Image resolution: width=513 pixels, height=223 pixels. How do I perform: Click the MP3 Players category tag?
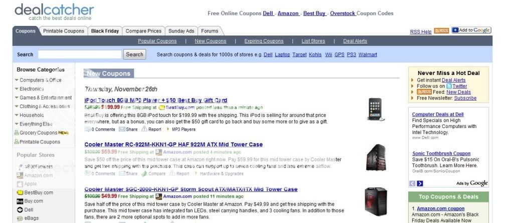[x=184, y=129]
